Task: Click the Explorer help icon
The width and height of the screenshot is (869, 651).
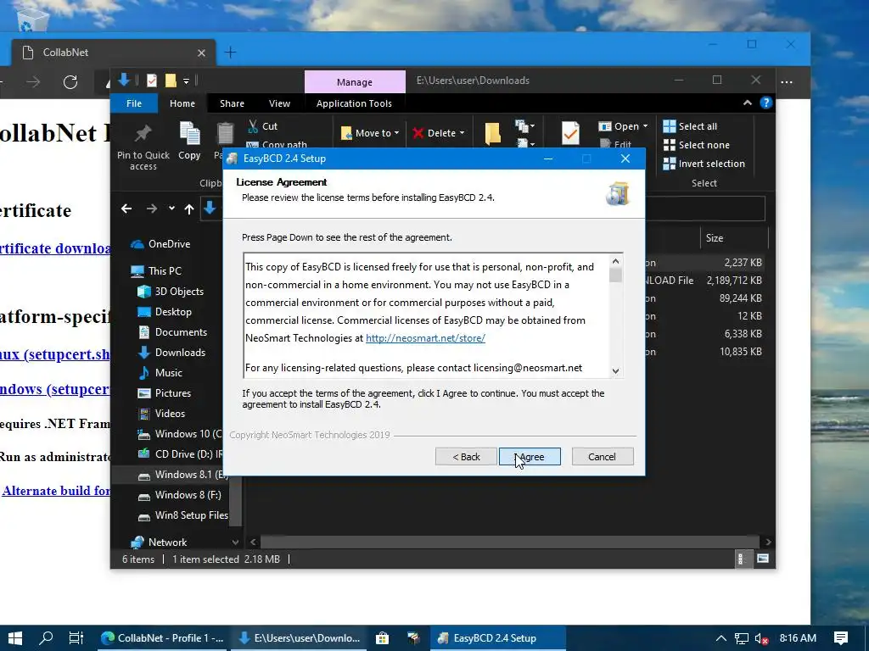Action: [x=766, y=103]
